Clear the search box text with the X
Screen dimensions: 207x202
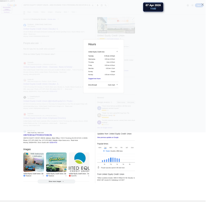click(x=93, y=5)
